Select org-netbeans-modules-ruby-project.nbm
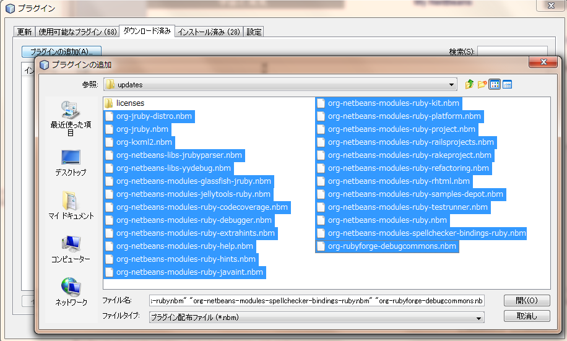 click(397, 129)
